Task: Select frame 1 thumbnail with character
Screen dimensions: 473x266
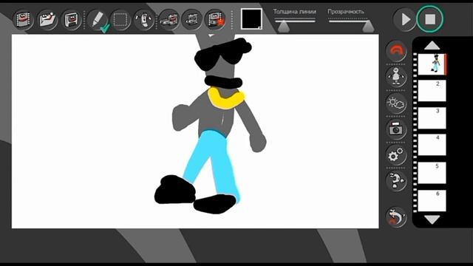Action: (432, 64)
